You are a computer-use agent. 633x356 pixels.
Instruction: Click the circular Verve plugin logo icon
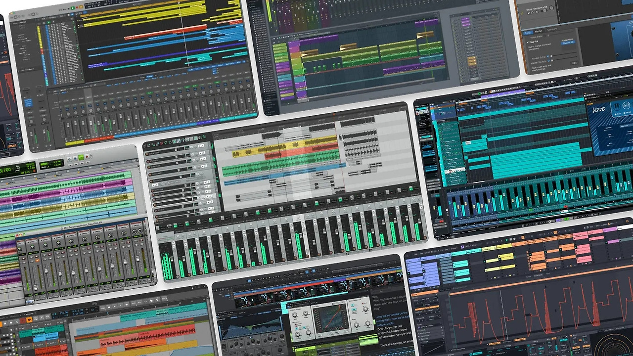[626, 105]
